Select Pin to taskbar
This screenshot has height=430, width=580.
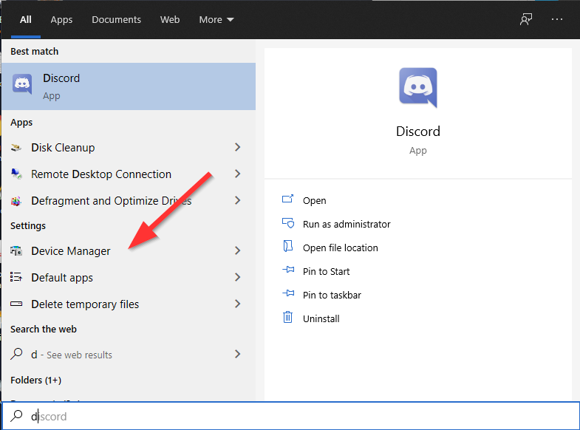coord(332,295)
